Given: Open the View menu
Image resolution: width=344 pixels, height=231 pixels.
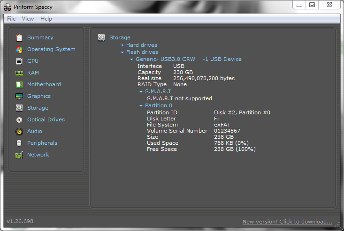Looking at the screenshot, I should click(x=28, y=19).
